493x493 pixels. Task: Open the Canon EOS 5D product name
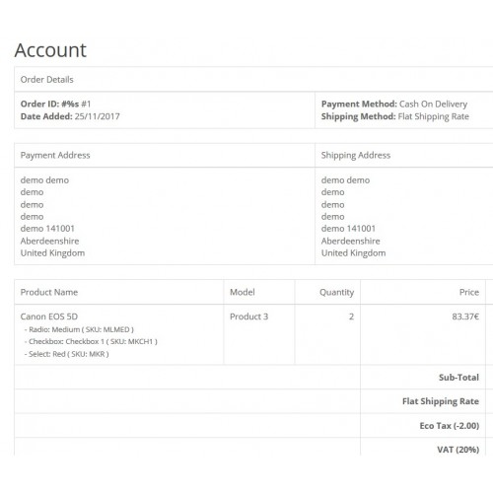tap(49, 317)
